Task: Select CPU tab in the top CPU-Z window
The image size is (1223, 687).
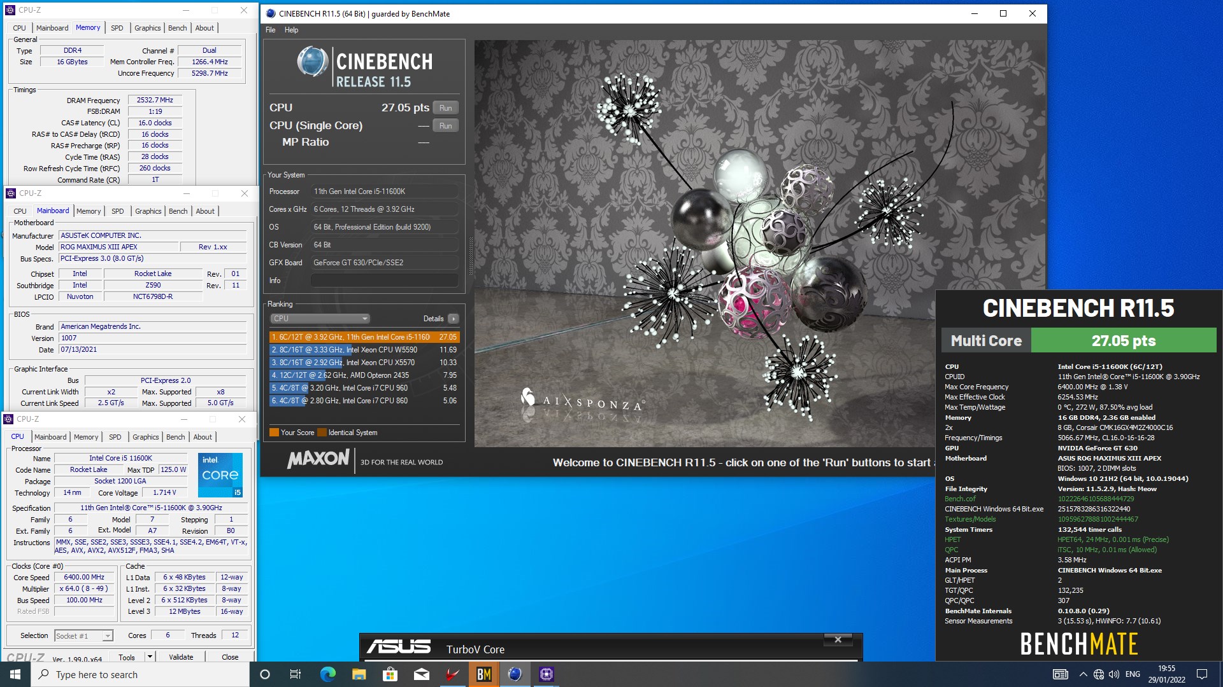Action: [20, 28]
